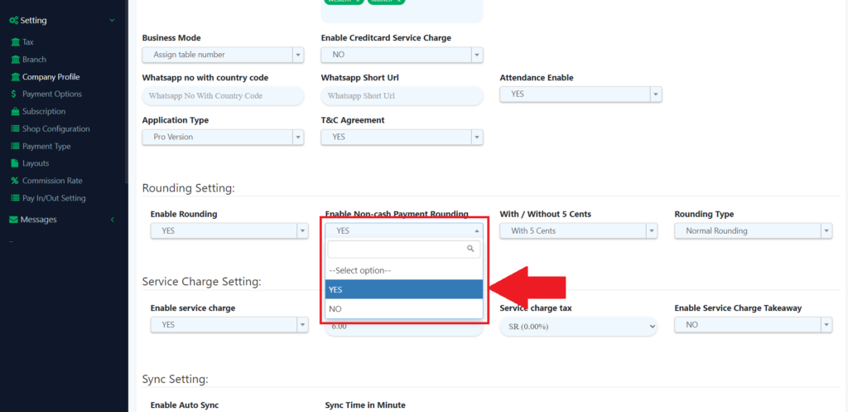
Task: Open the Business Mode dropdown
Action: point(223,55)
